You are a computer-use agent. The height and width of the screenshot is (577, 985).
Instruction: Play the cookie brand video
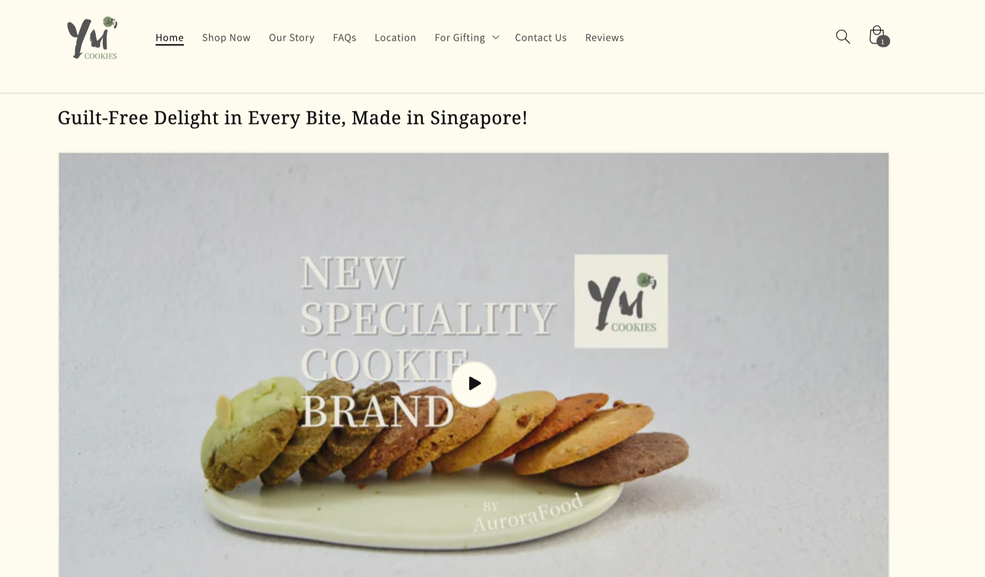[473, 383]
